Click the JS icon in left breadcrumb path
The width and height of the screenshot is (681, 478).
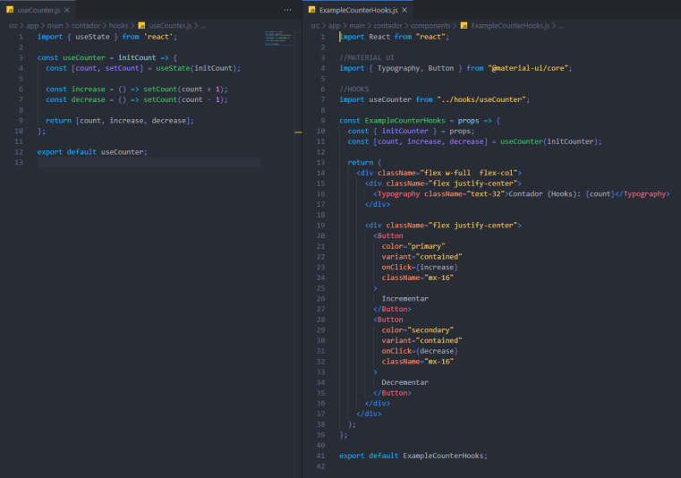[x=141, y=26]
